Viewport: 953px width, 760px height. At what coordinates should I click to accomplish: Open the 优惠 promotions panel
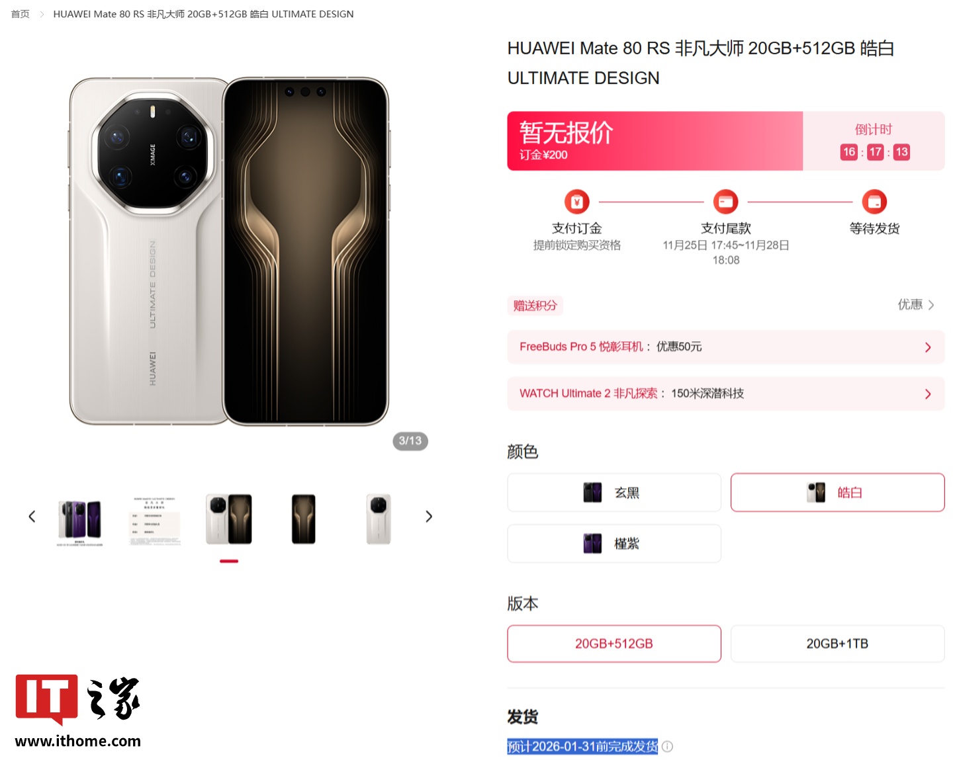point(915,305)
